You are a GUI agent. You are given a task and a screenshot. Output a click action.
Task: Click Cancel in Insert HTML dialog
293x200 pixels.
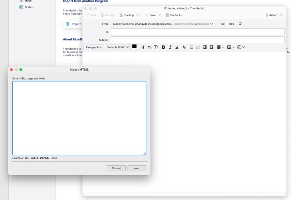pyautogui.click(x=116, y=168)
